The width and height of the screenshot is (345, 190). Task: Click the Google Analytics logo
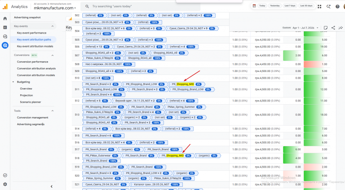tap(5, 7)
